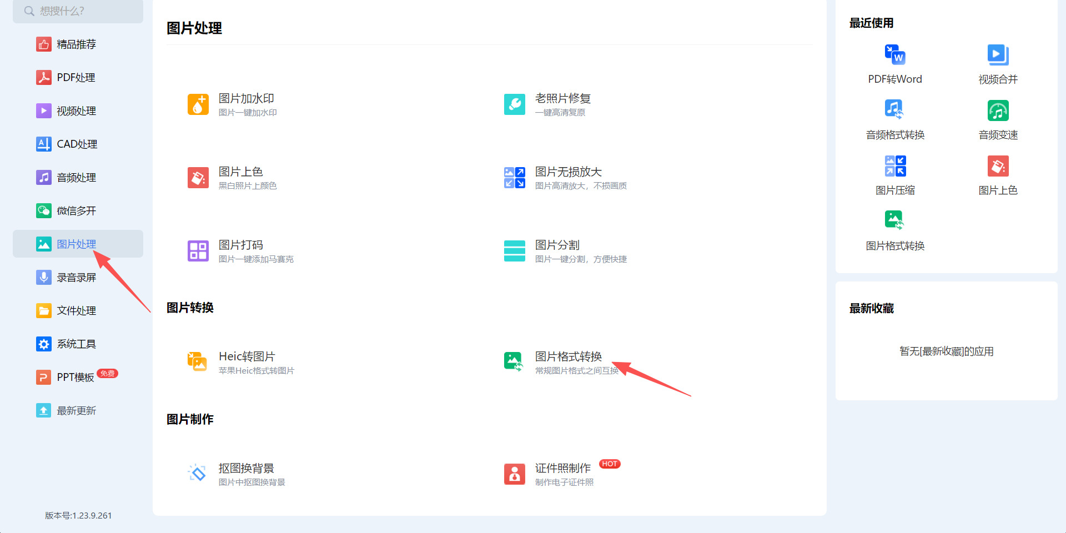This screenshot has width=1066, height=533.
Task: Open the 抠图换背景 cutout icon
Action: [197, 473]
